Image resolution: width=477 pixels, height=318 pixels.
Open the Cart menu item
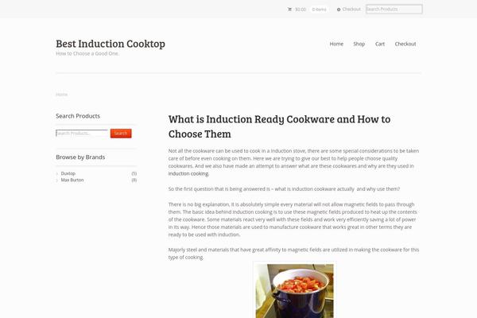(x=380, y=44)
